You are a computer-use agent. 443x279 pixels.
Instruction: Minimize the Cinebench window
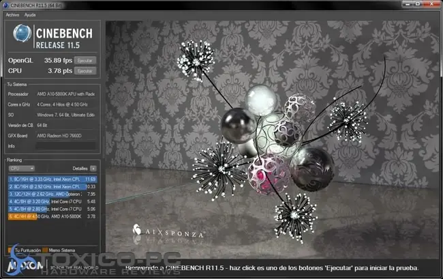pyautogui.click(x=408, y=4)
